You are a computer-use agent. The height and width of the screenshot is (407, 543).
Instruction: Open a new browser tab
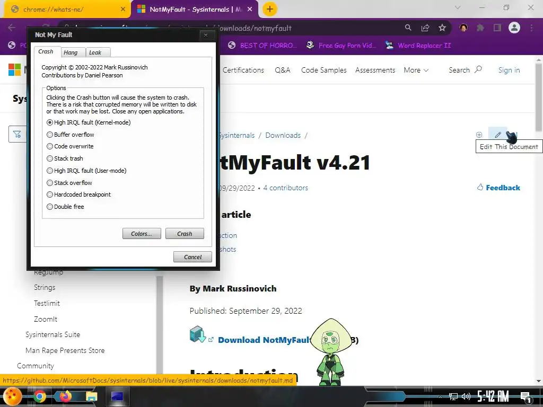(270, 10)
